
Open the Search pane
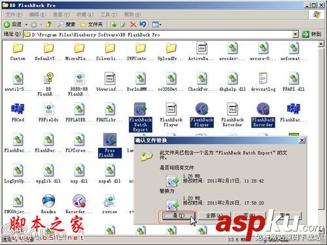click(67, 24)
